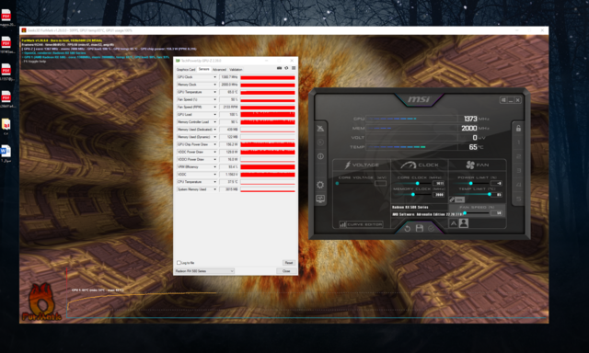This screenshot has height=353, width=589.
Task: Click the Core Voltage slider handle
Action: pos(337,184)
